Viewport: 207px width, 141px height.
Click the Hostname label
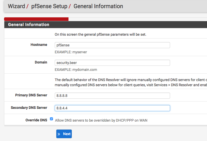pyautogui.click(x=39, y=45)
